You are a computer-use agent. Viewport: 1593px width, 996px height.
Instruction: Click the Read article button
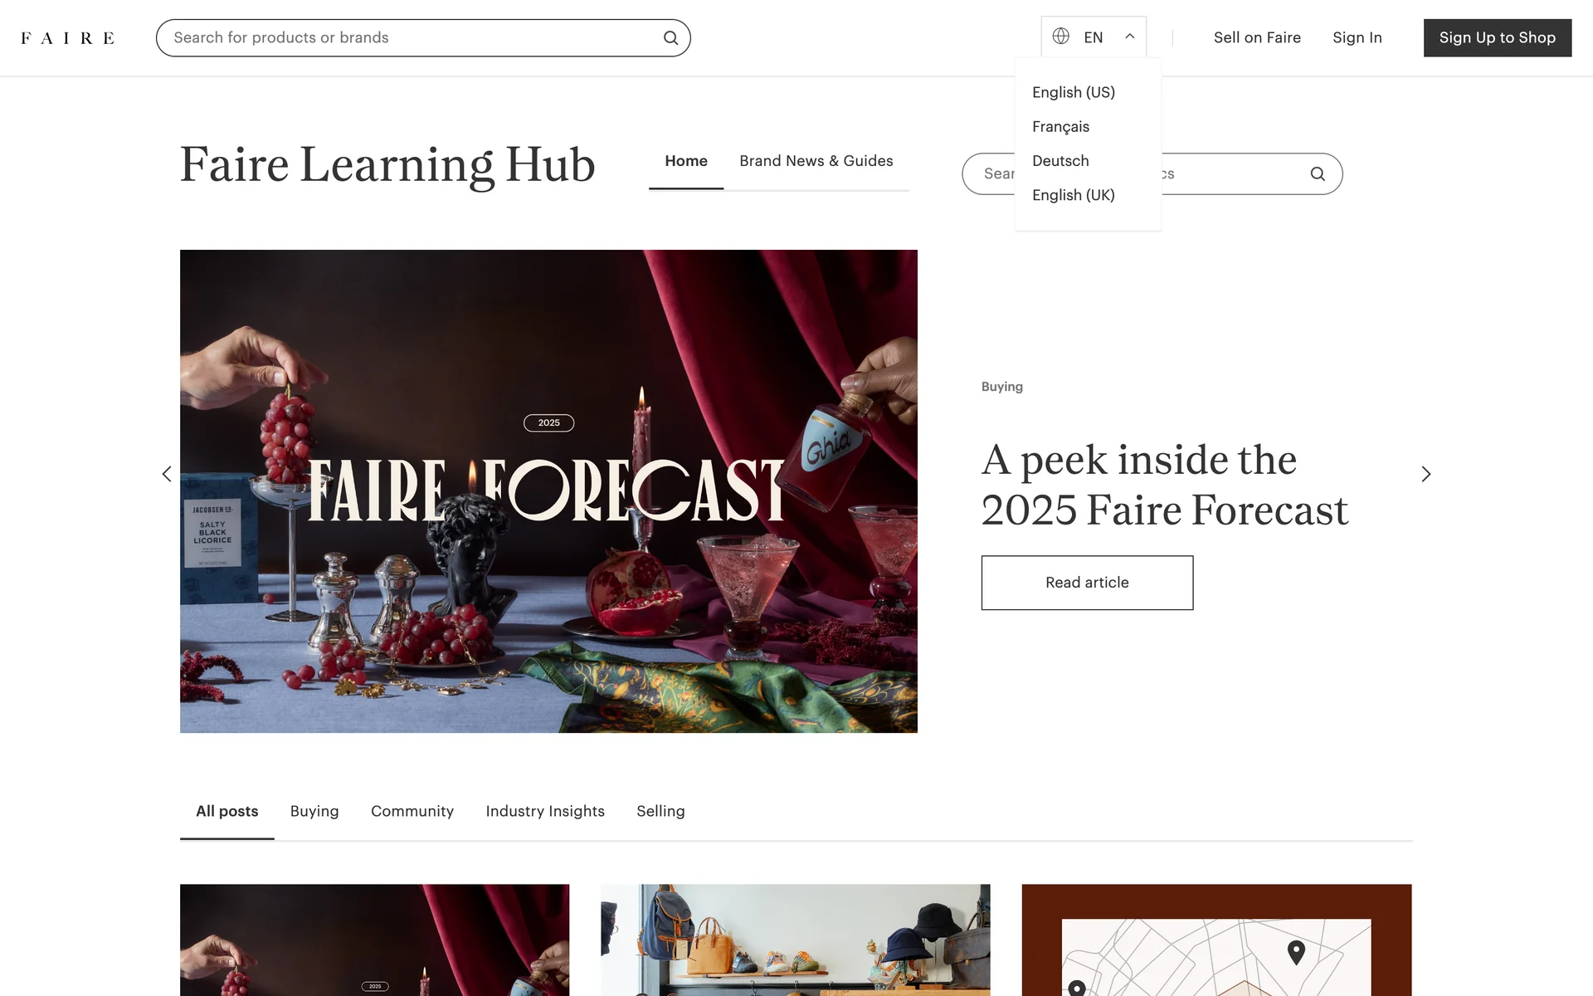(x=1087, y=583)
